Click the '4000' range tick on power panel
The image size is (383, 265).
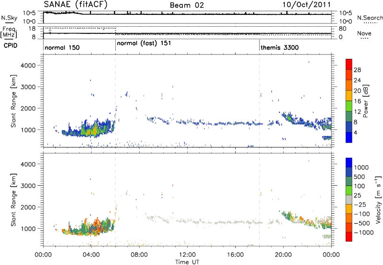point(28,66)
